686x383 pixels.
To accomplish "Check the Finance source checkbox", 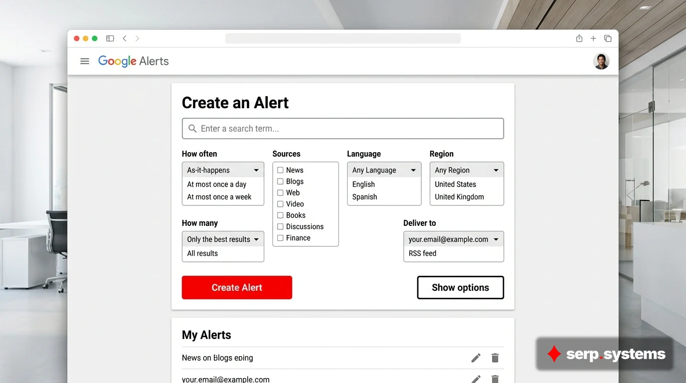I will tap(280, 238).
